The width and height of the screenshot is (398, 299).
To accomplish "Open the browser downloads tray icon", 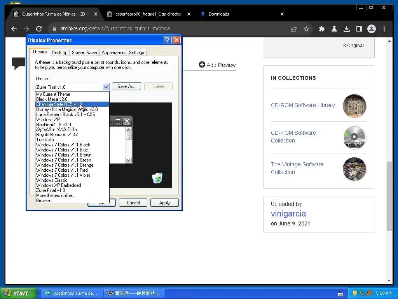I will [346, 29].
